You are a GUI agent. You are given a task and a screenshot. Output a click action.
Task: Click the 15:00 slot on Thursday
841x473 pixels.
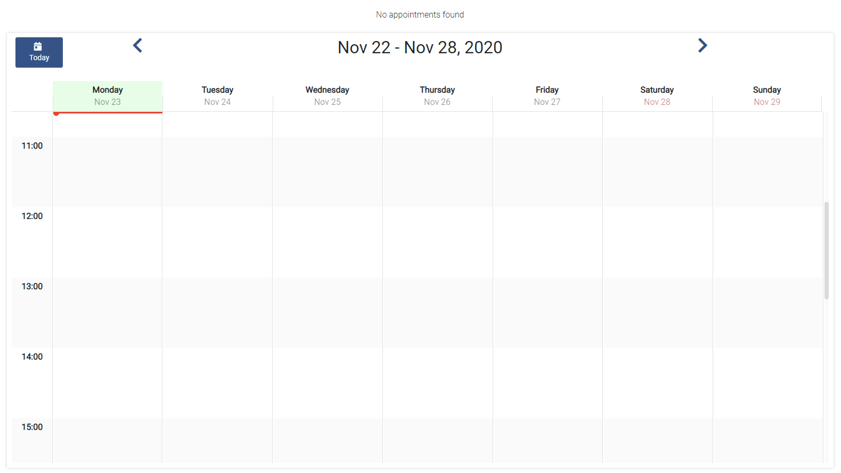(x=437, y=441)
